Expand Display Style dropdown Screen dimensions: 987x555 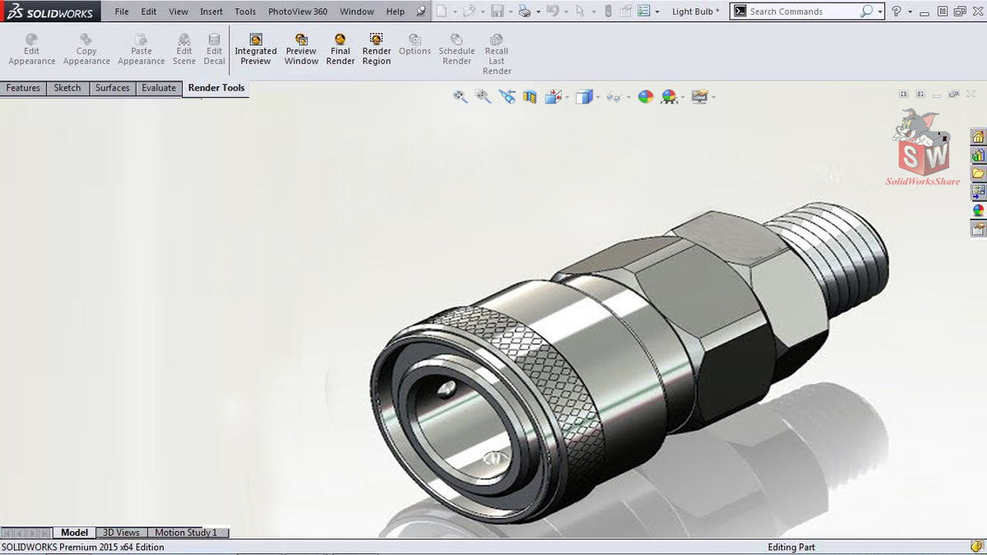point(598,97)
